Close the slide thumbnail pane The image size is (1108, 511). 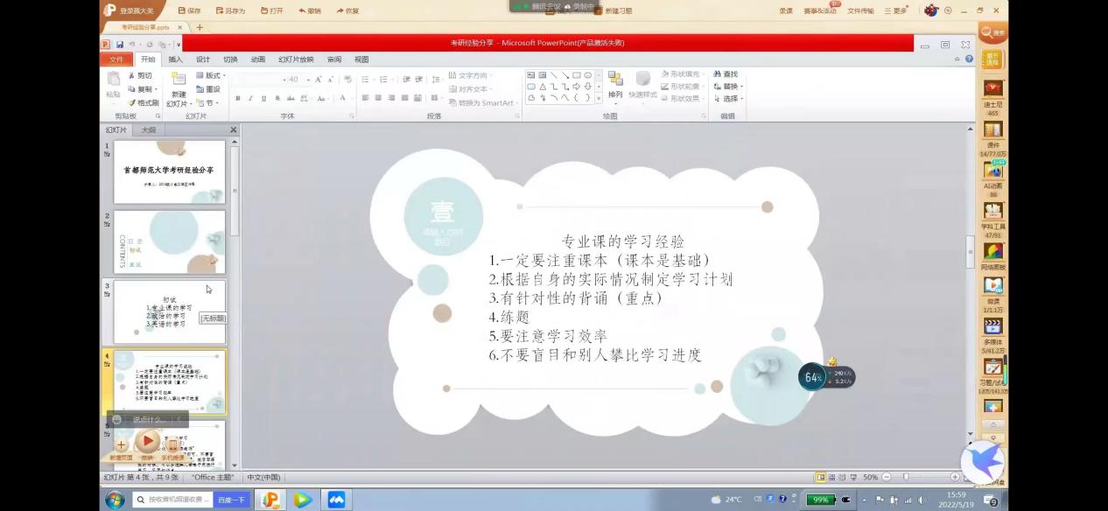(x=234, y=130)
